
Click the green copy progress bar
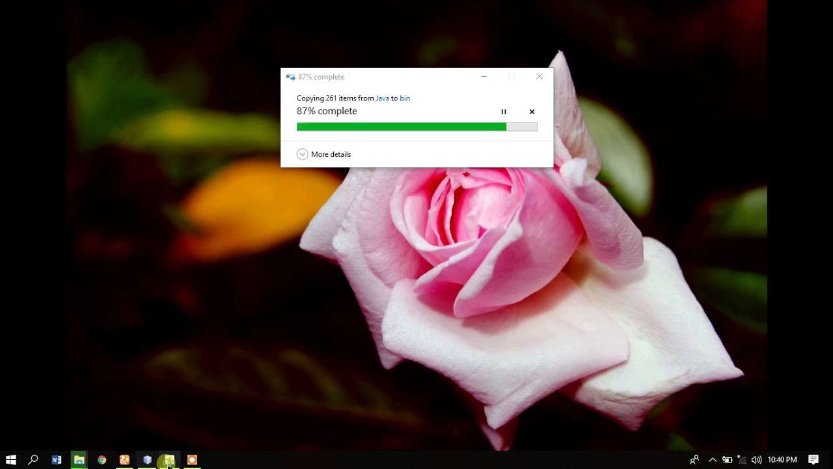416,127
